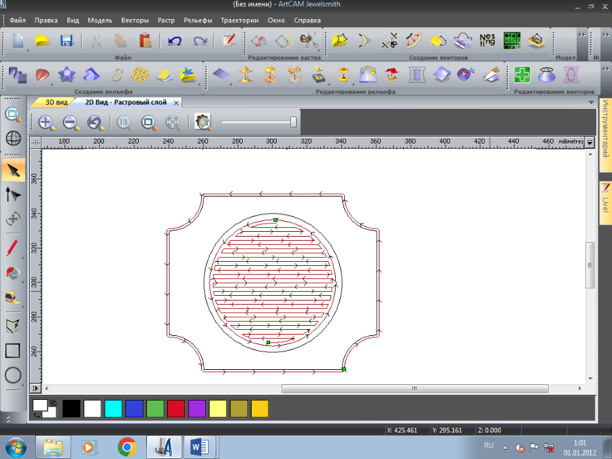612x459 pixels.
Task: Pick the red pencil drawing tool
Action: 13,247
